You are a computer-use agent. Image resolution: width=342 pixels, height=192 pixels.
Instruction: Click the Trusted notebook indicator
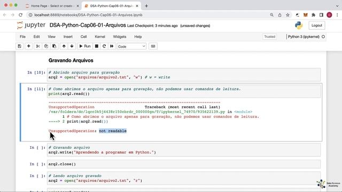click(269, 37)
